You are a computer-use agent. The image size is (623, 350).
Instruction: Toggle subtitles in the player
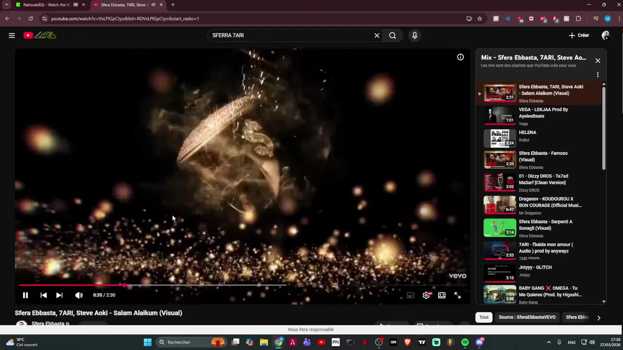[411, 295]
